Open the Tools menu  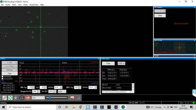point(14,5)
